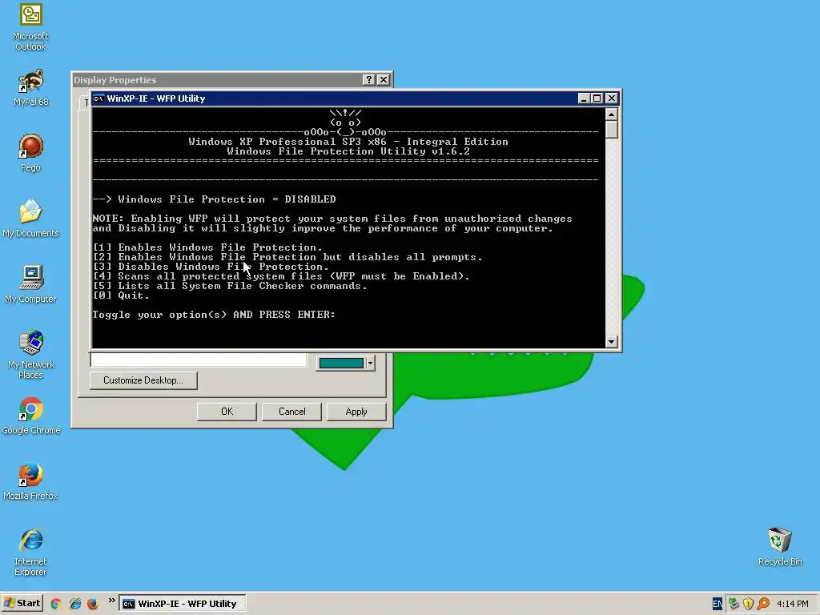
Task: Open the EN language bar indicator
Action: pyautogui.click(x=717, y=604)
